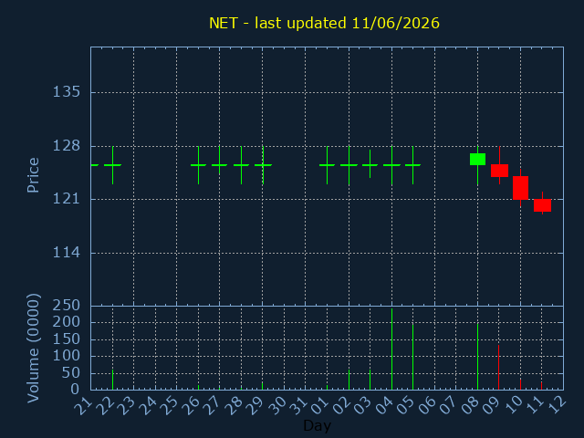Image resolution: width=584 pixels, height=438 pixels.
Task: Click the red candlestick body on day 10
Action: tap(520, 188)
